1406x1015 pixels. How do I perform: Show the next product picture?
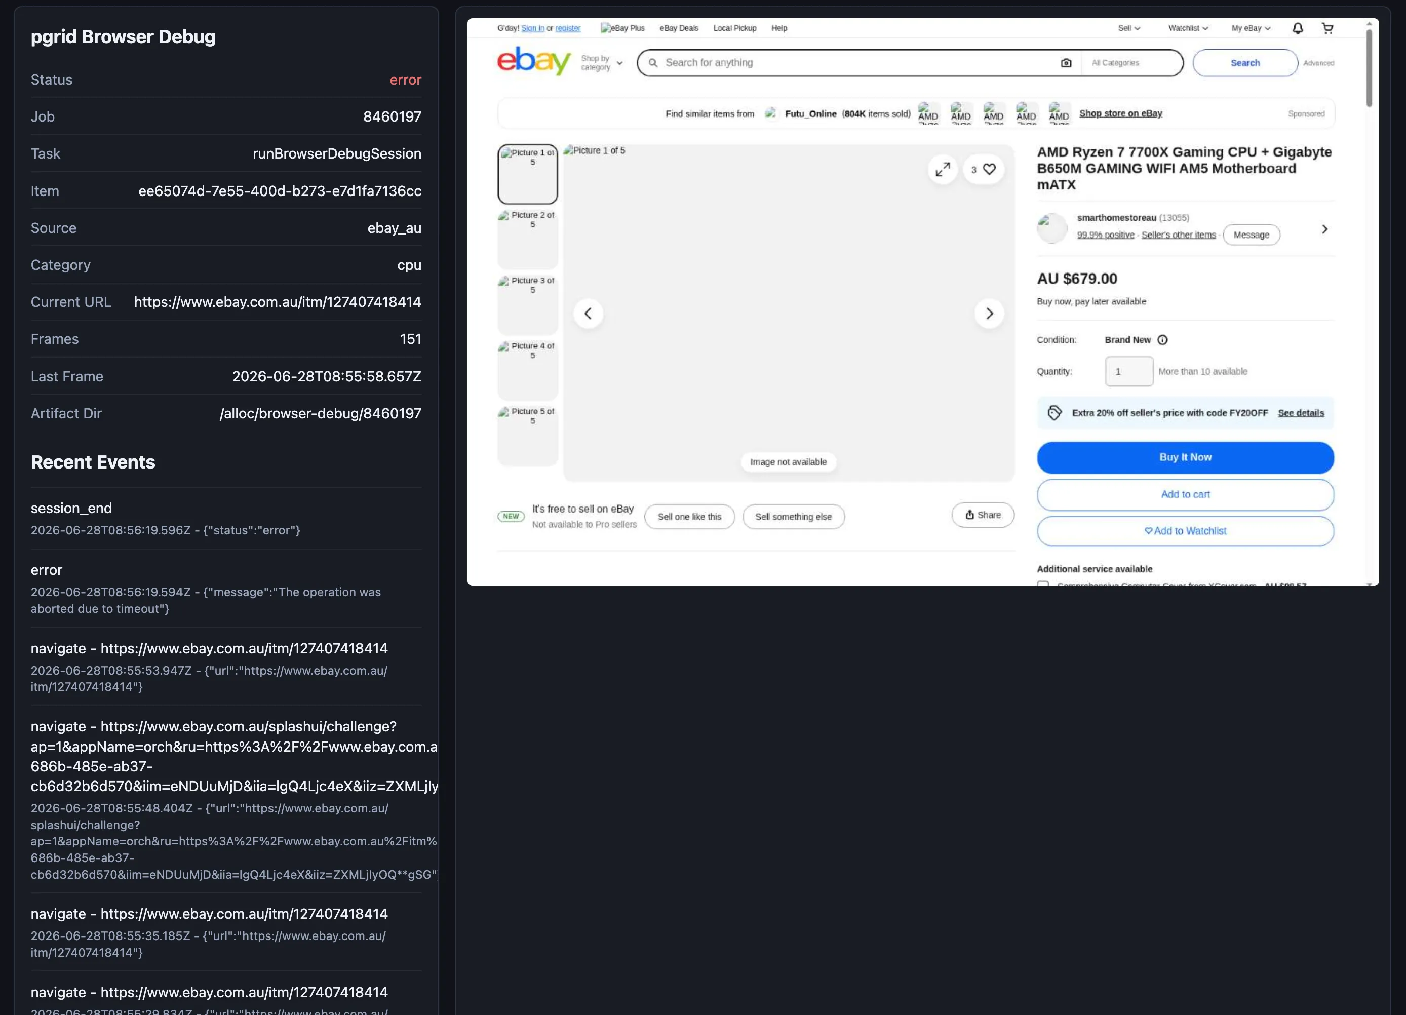point(989,313)
